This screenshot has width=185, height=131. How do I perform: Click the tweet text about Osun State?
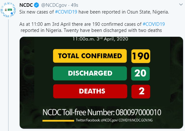(x=94, y=12)
